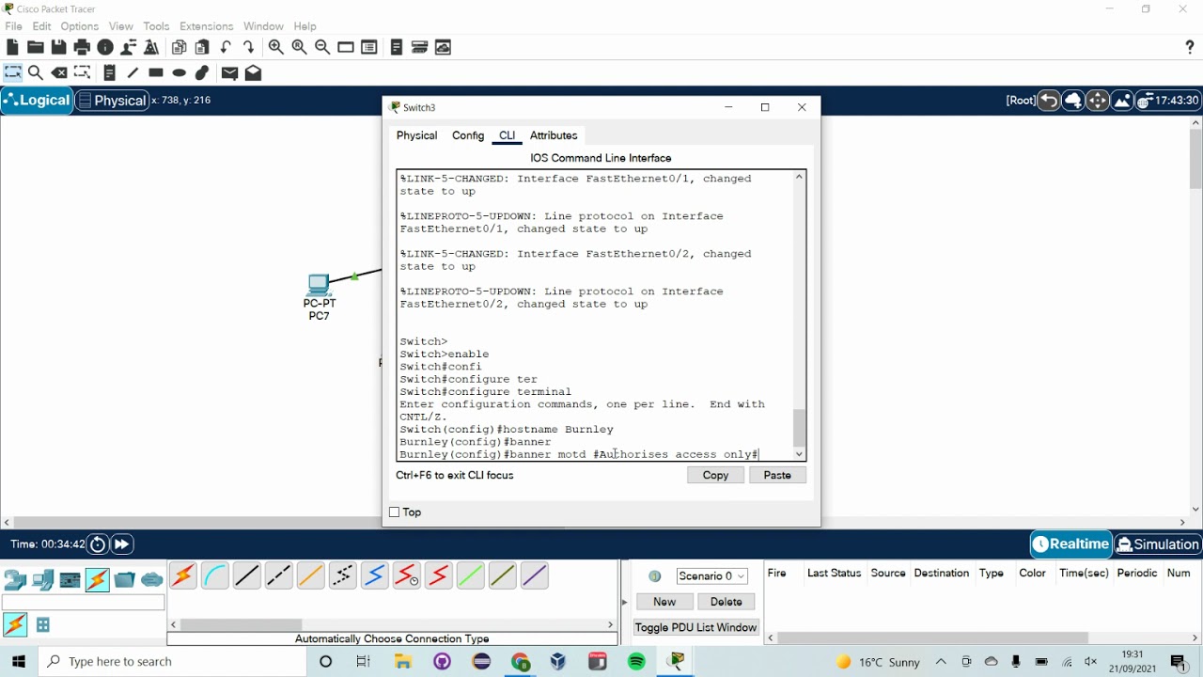Open the Attributes tab in Switch3

554,135
